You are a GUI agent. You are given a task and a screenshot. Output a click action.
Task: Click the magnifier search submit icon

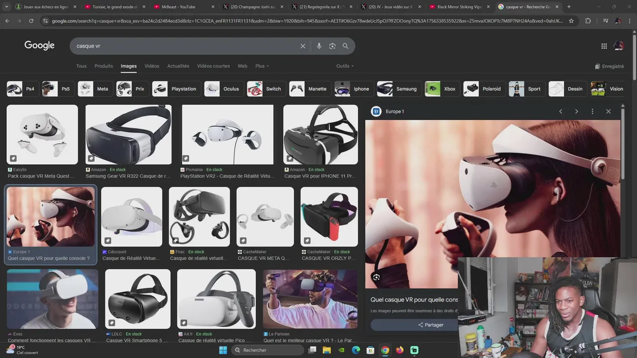[x=345, y=46]
